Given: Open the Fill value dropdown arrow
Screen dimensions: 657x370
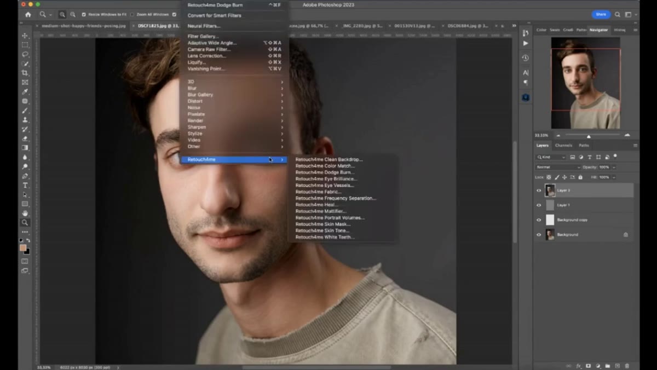Looking at the screenshot, I should click(x=614, y=177).
